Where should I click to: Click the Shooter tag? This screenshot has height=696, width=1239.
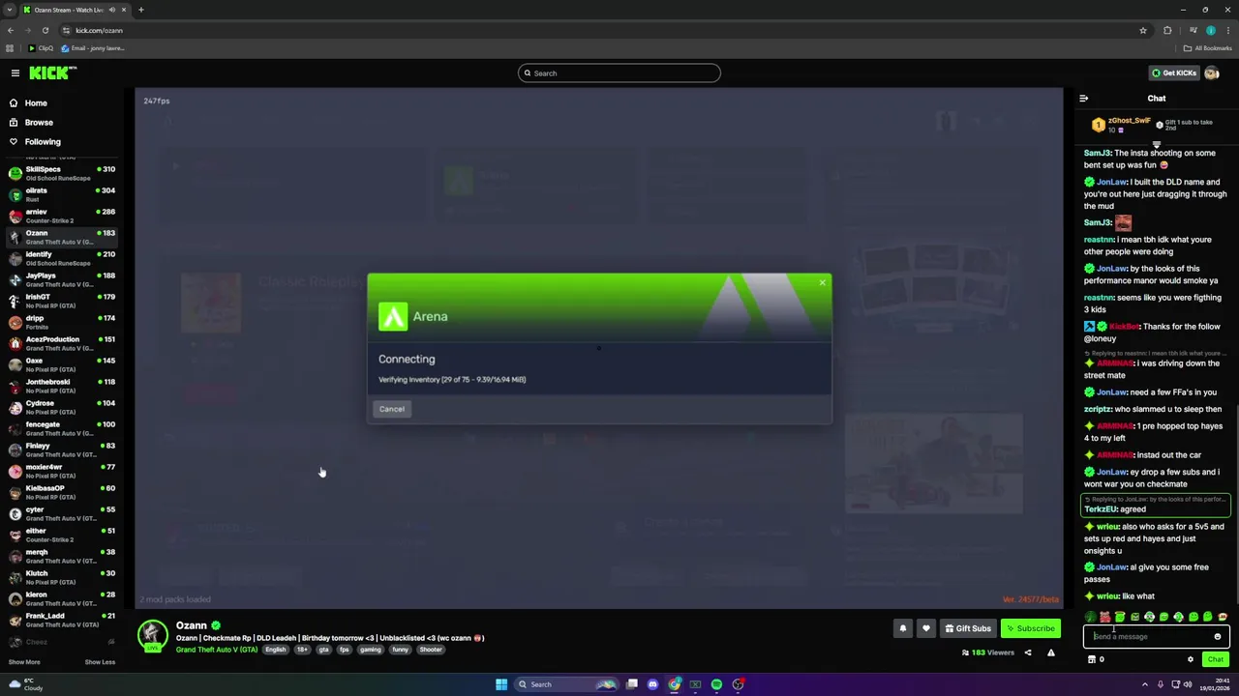[431, 650]
